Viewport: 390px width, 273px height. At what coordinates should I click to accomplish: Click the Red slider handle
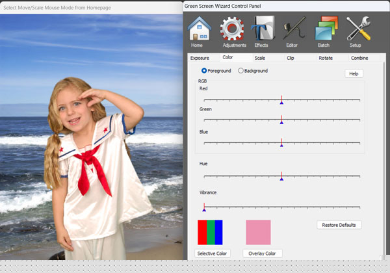(x=281, y=100)
